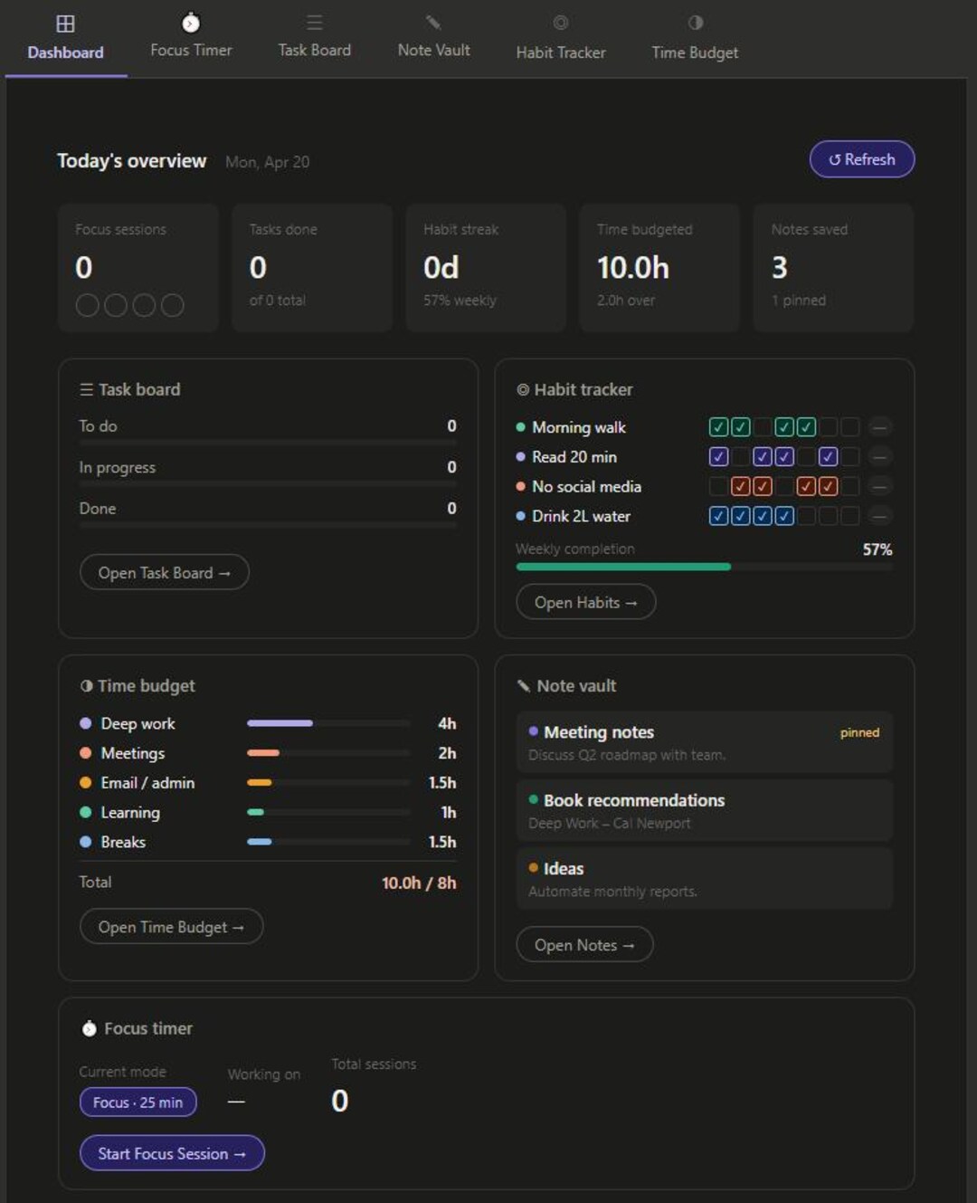Click the stopwatch icon beside the Focus timer heading
Screen dimensions: 977x1203
(90, 1028)
